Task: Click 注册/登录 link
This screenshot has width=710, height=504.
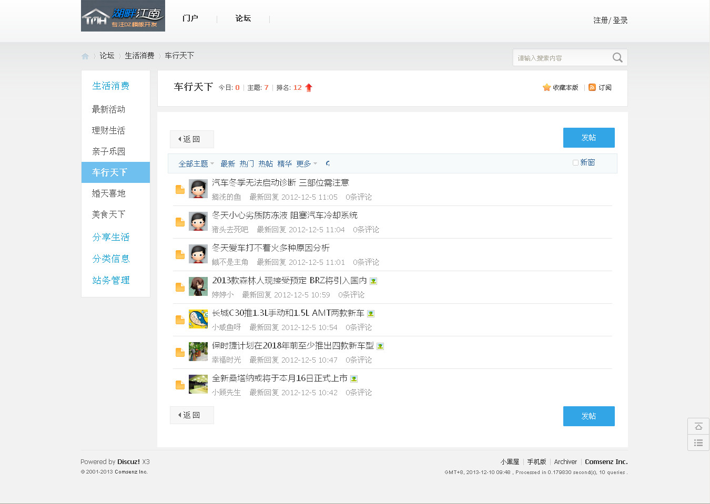Action: pyautogui.click(x=611, y=20)
